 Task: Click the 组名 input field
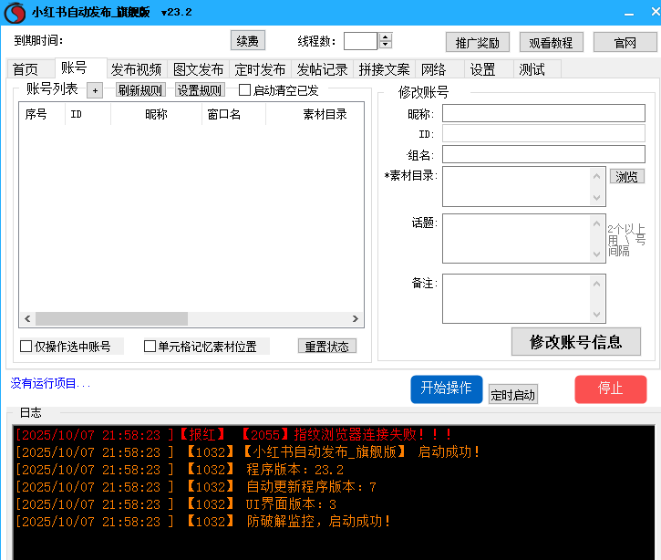click(x=543, y=154)
